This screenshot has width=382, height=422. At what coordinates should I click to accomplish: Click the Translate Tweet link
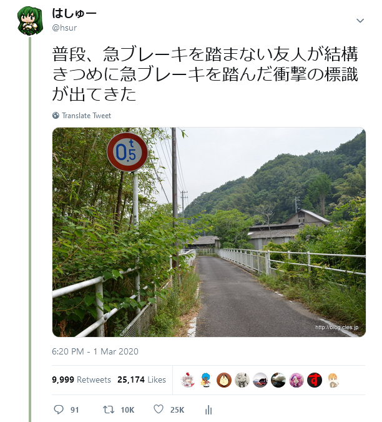[x=86, y=116]
